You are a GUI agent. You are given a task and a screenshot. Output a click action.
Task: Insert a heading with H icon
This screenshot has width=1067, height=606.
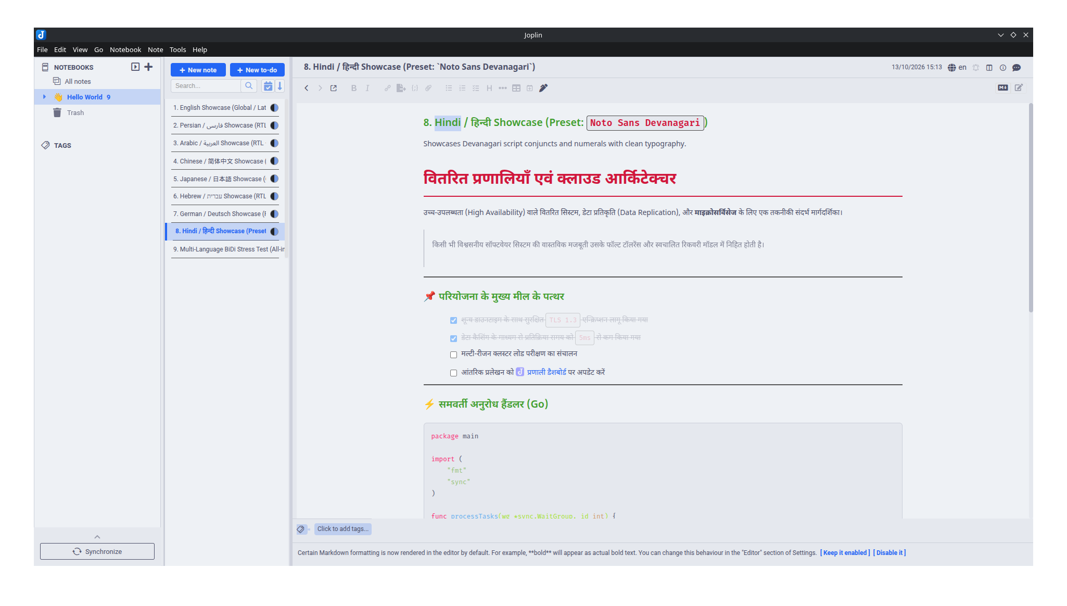(489, 88)
